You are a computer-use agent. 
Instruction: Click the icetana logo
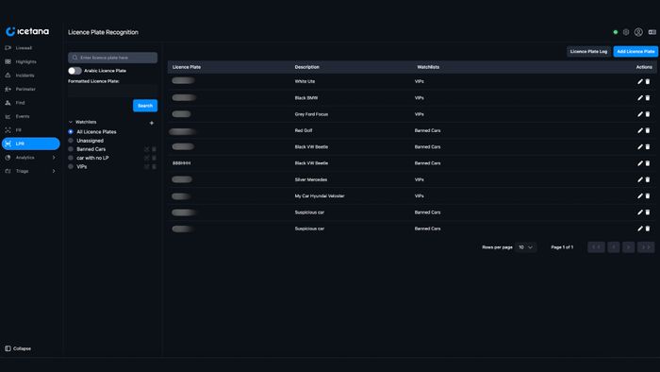(27, 31)
